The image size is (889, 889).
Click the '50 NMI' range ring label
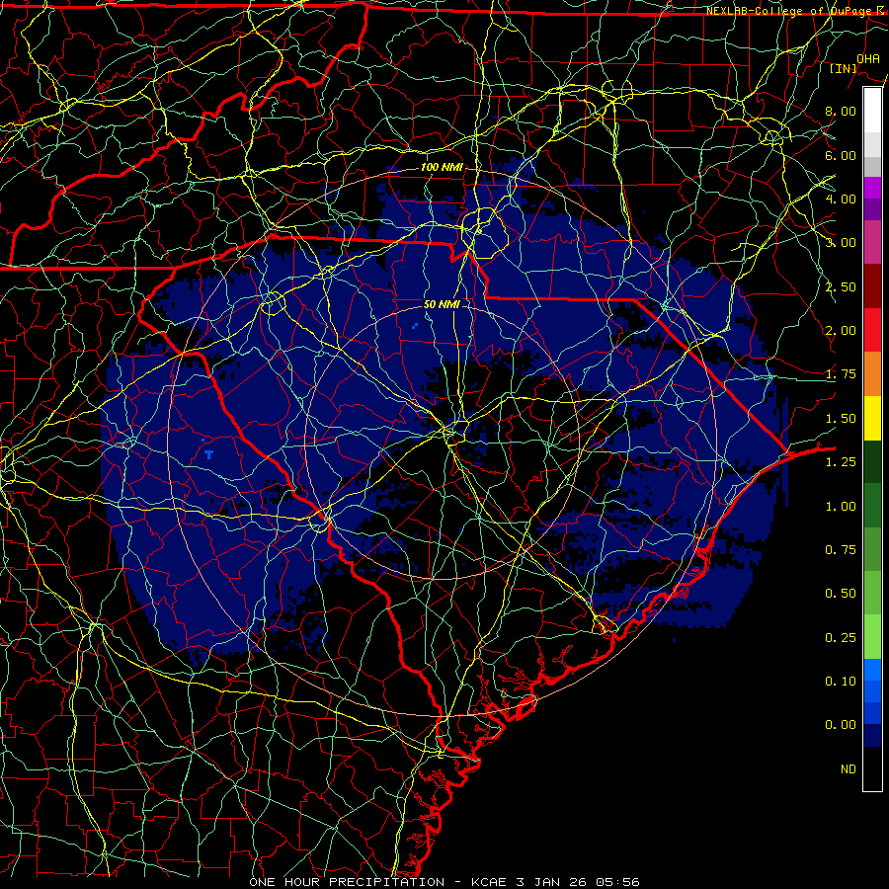pyautogui.click(x=442, y=304)
